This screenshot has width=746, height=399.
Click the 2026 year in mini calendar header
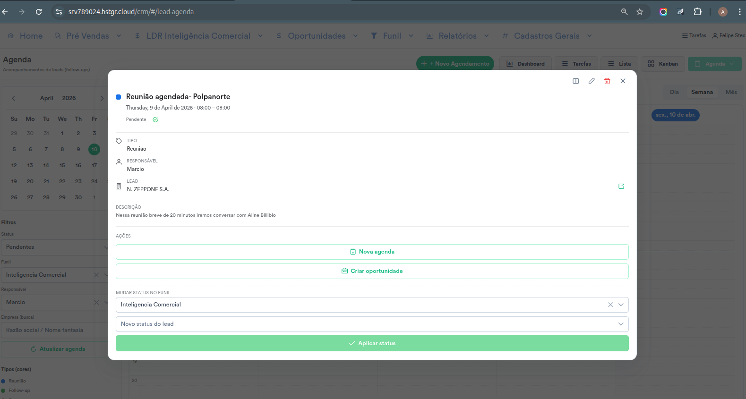pyautogui.click(x=69, y=98)
